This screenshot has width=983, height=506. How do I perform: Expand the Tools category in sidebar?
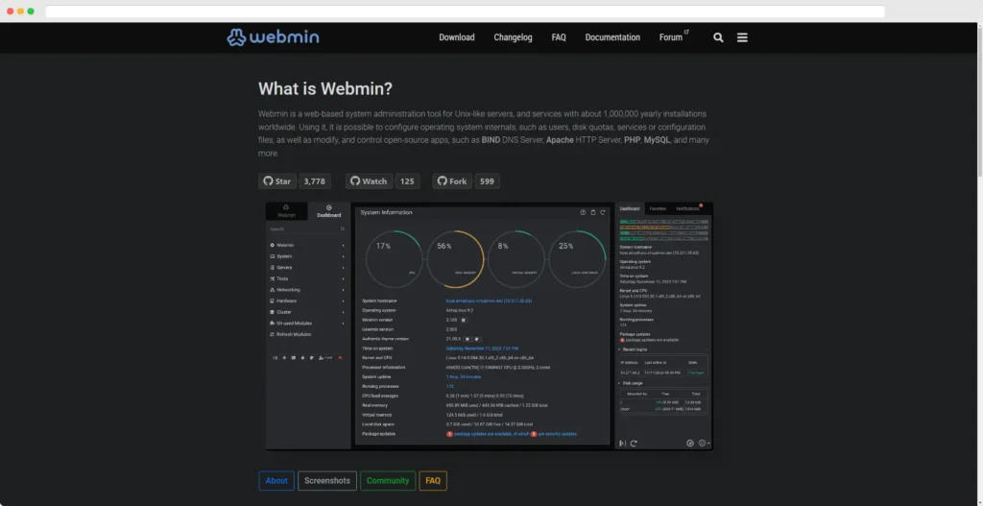307,278
